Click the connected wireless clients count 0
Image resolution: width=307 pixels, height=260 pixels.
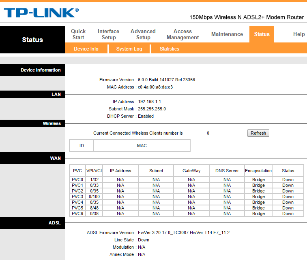(x=208, y=133)
